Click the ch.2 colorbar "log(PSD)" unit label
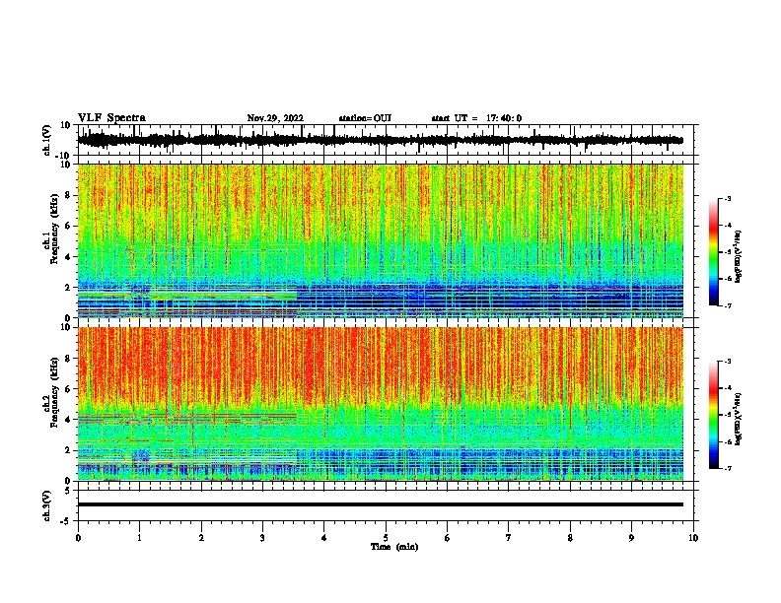781x603 pixels. [x=738, y=420]
